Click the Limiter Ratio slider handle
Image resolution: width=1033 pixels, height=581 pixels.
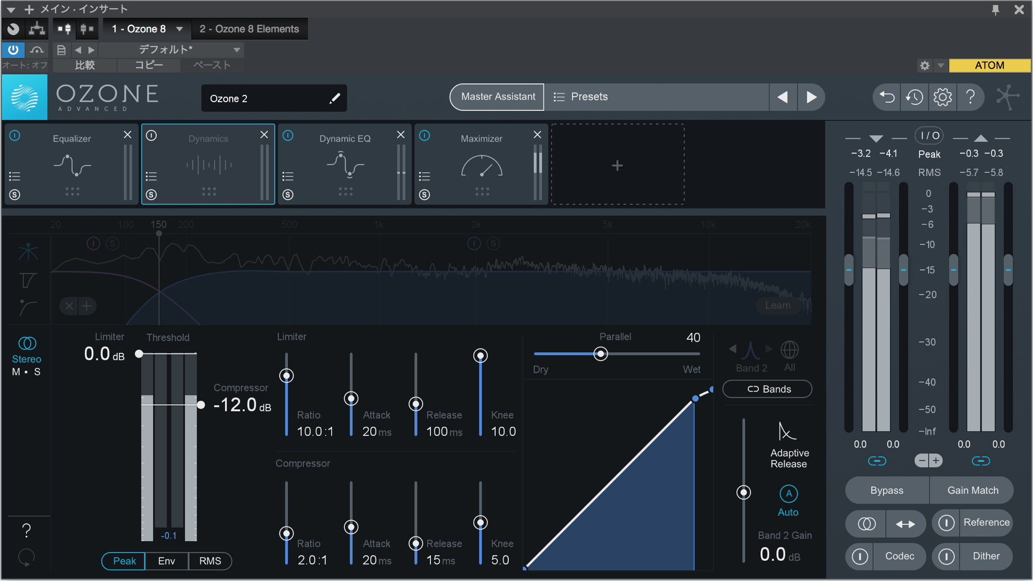coord(286,376)
